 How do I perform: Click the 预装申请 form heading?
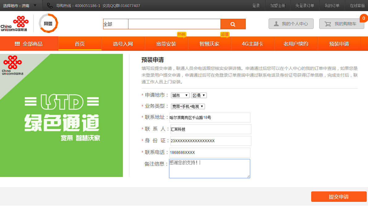pos(153,60)
